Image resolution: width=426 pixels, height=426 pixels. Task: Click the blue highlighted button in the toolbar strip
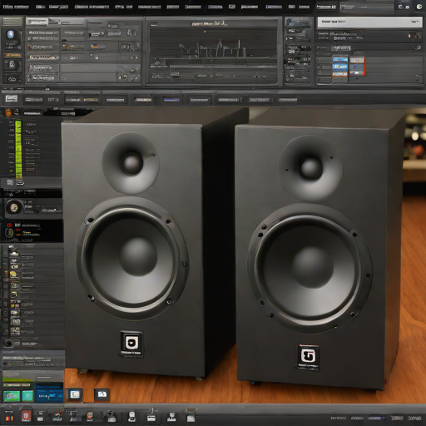tap(171, 99)
